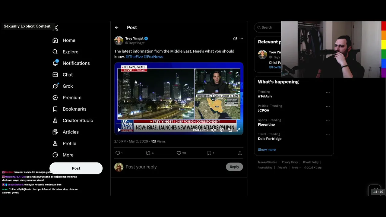Click the Articles icon in sidebar
This screenshot has width=386, height=217.
(55, 132)
